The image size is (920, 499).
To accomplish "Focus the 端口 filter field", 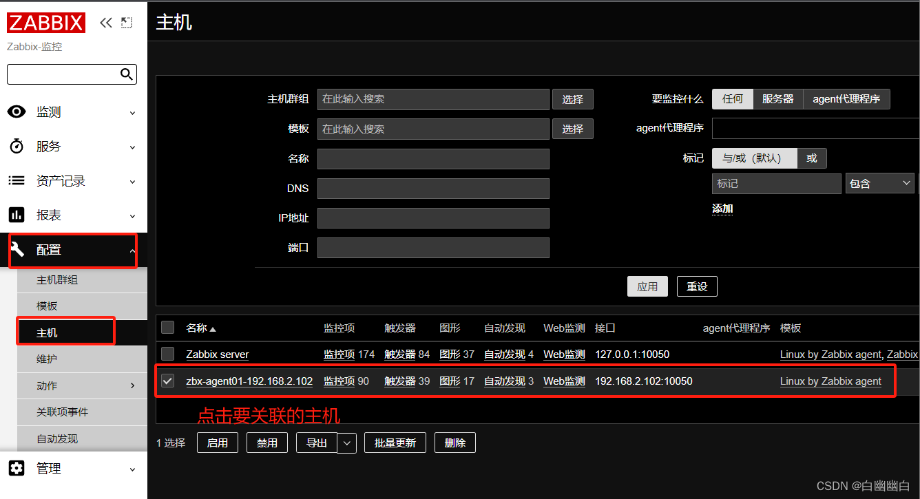I will 433,248.
